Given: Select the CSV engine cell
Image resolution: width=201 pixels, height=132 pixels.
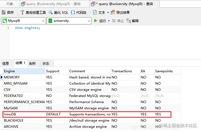Looking at the screenshot, I should pyautogui.click(x=24, y=90).
